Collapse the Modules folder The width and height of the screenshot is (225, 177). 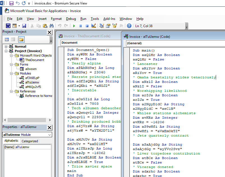click(x=11, y=73)
